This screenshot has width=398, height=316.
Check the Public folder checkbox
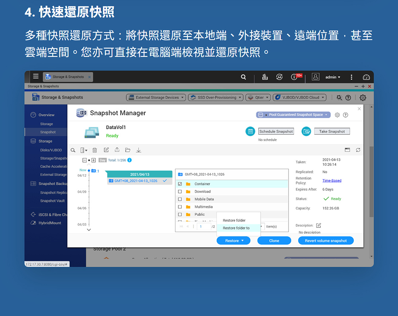click(180, 214)
